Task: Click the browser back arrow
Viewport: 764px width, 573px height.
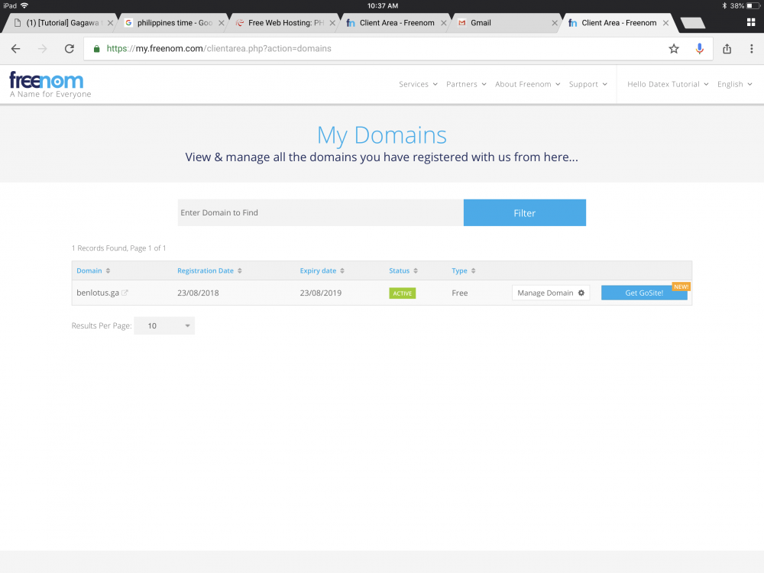Action: [x=16, y=49]
